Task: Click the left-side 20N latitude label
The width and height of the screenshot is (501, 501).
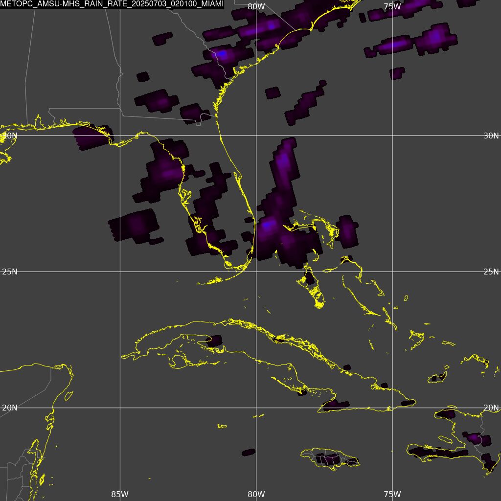Action: (x=10, y=408)
